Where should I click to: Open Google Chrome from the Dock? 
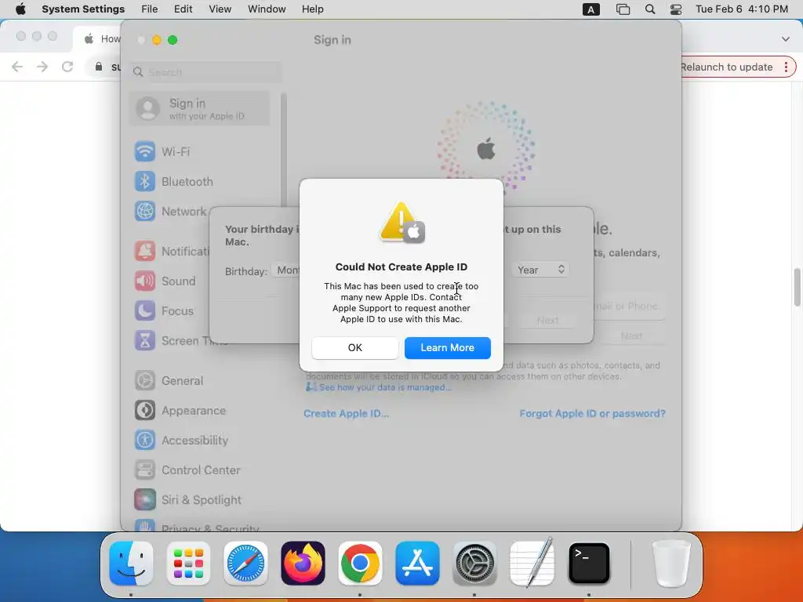360,563
